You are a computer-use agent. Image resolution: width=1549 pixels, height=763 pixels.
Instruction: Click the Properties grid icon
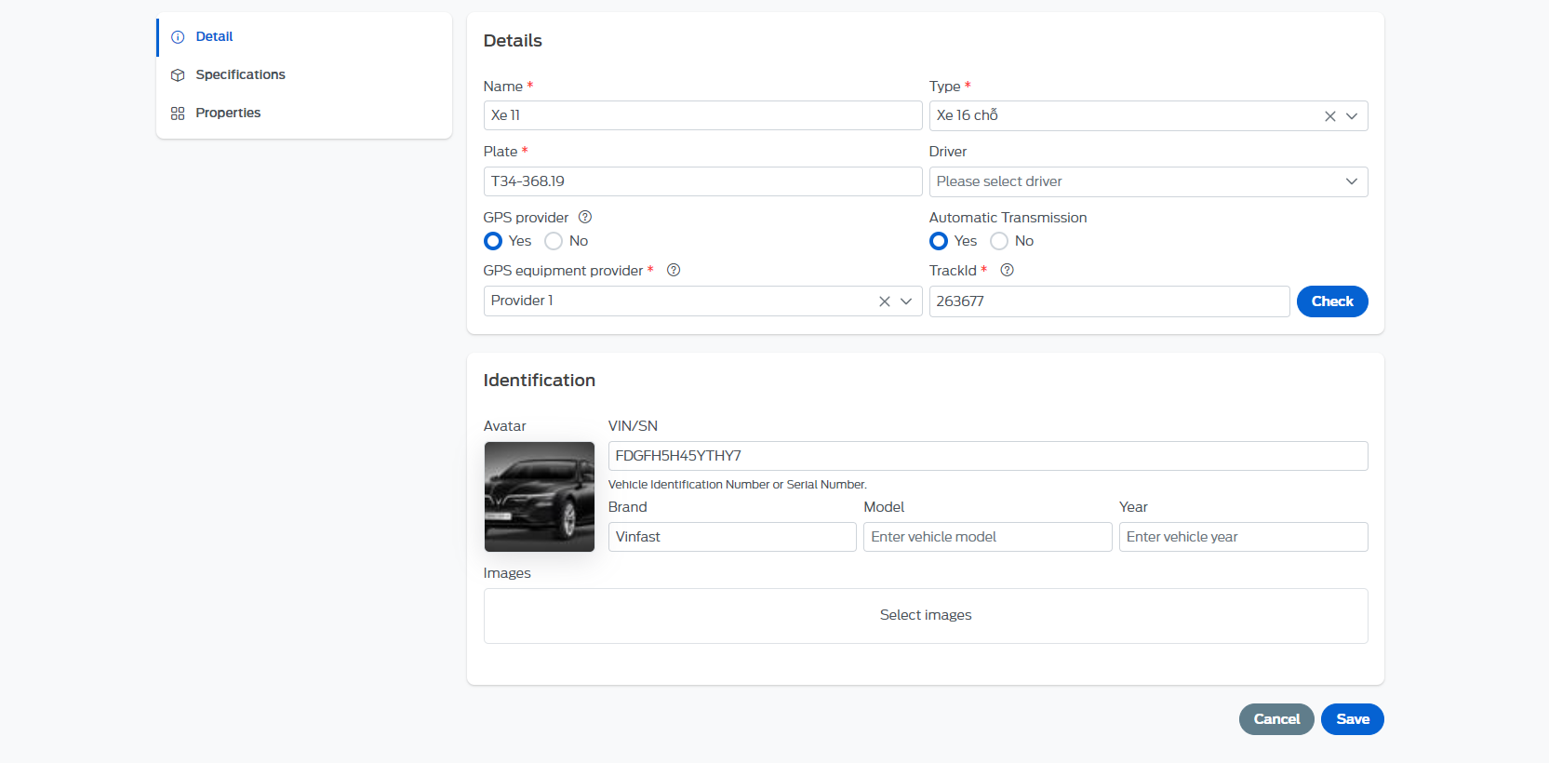[178, 114]
